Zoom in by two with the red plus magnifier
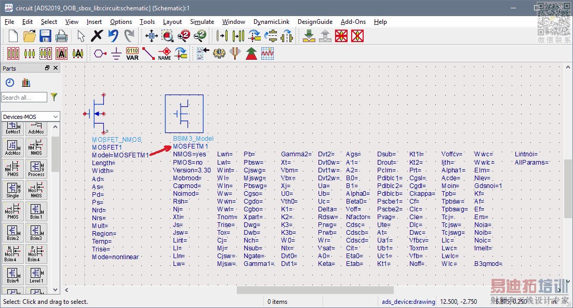573x308 pixels. point(184,36)
